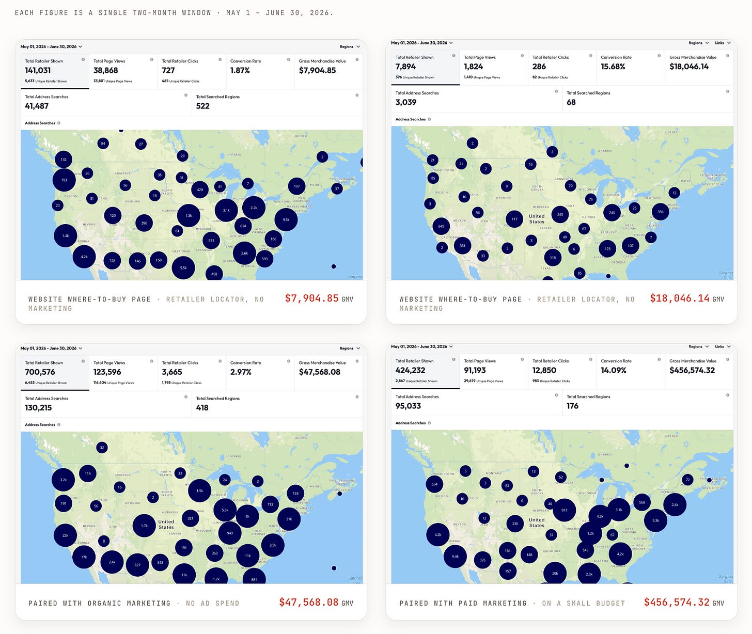752x634 pixels.
Task: Select the Total Retailer Shown 424,232 card
Action: pos(426,371)
